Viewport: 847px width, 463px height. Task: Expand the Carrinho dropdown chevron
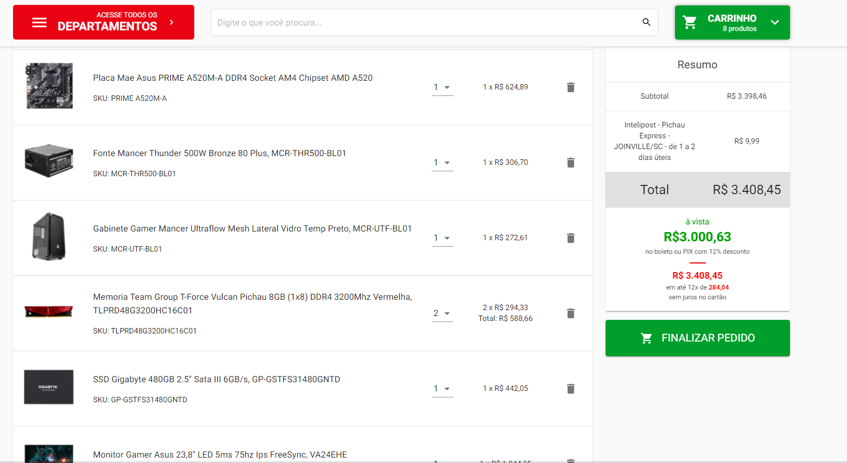tap(775, 22)
